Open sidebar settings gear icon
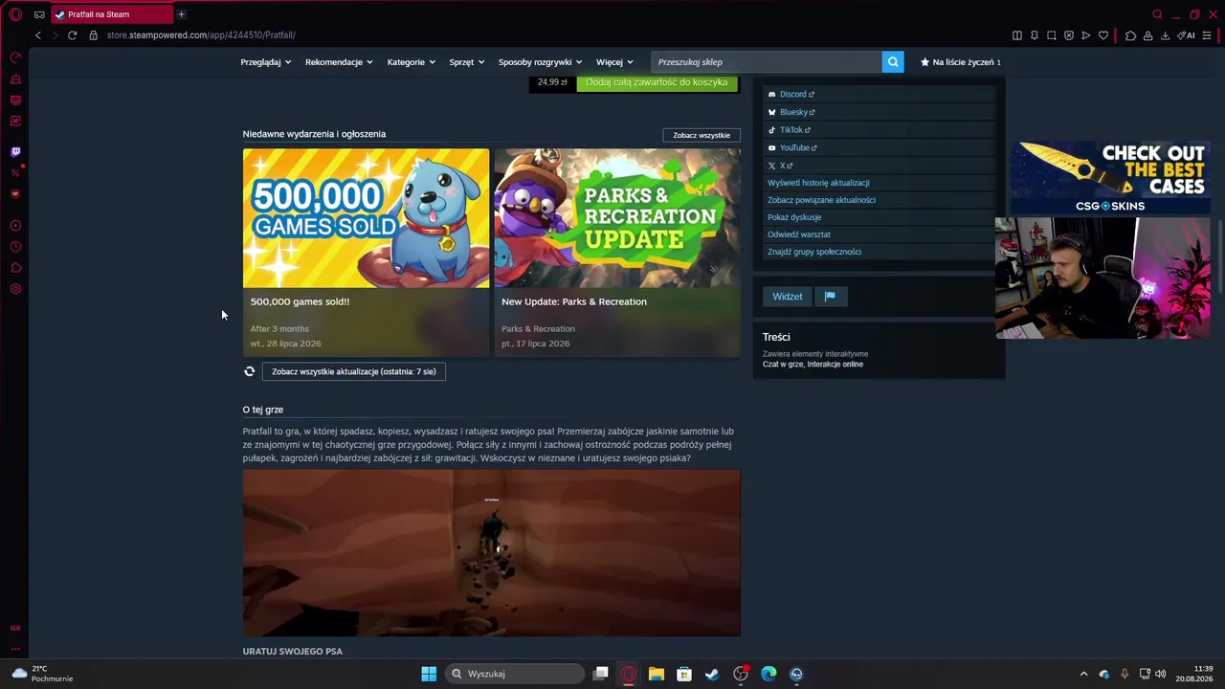Viewport: 1225px width, 689px height. click(15, 289)
